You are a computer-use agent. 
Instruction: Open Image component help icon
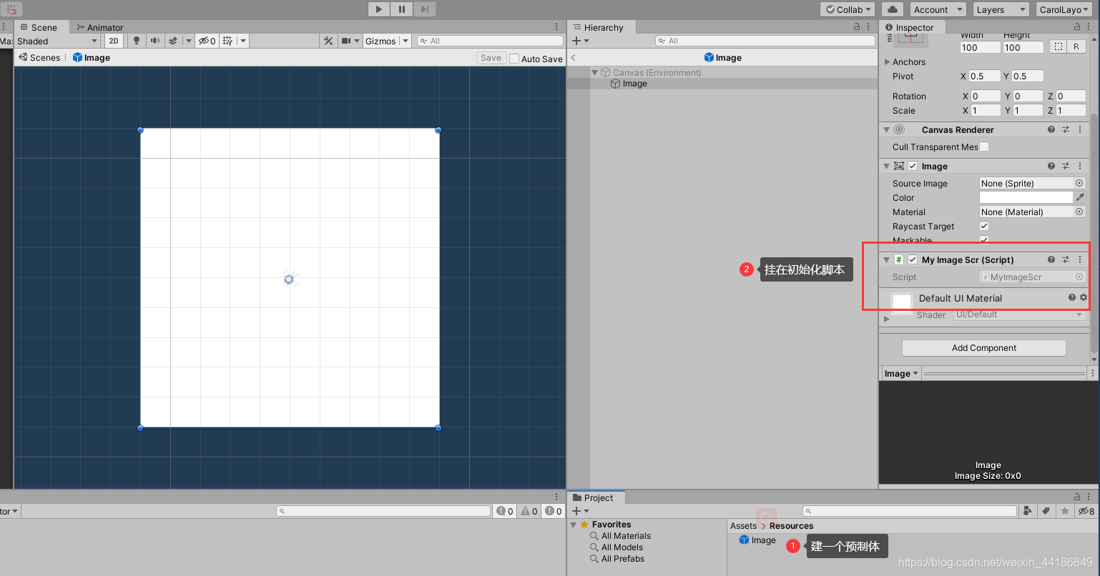1051,167
